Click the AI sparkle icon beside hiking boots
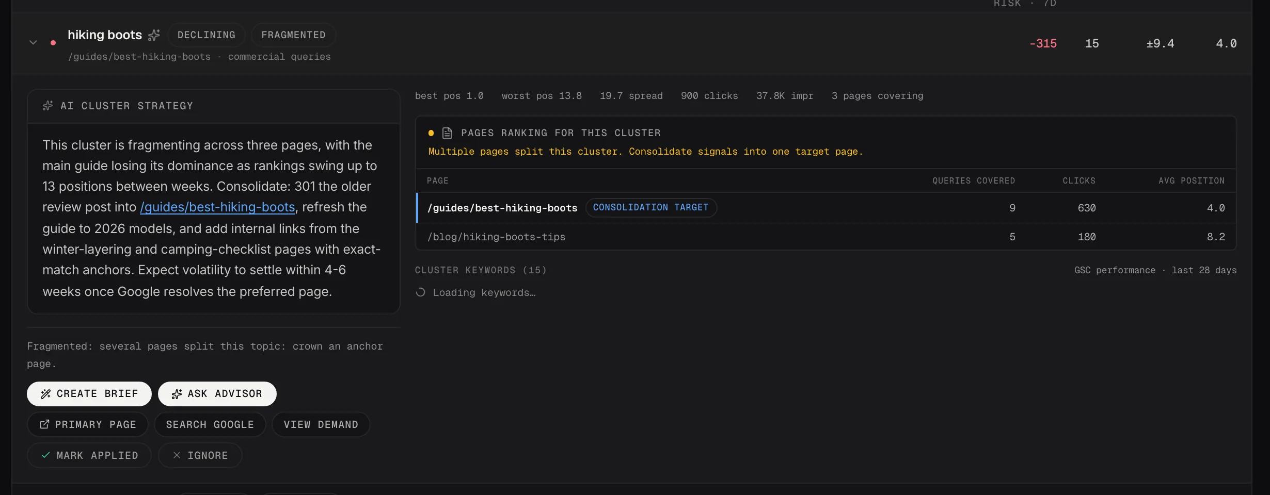 coord(154,35)
